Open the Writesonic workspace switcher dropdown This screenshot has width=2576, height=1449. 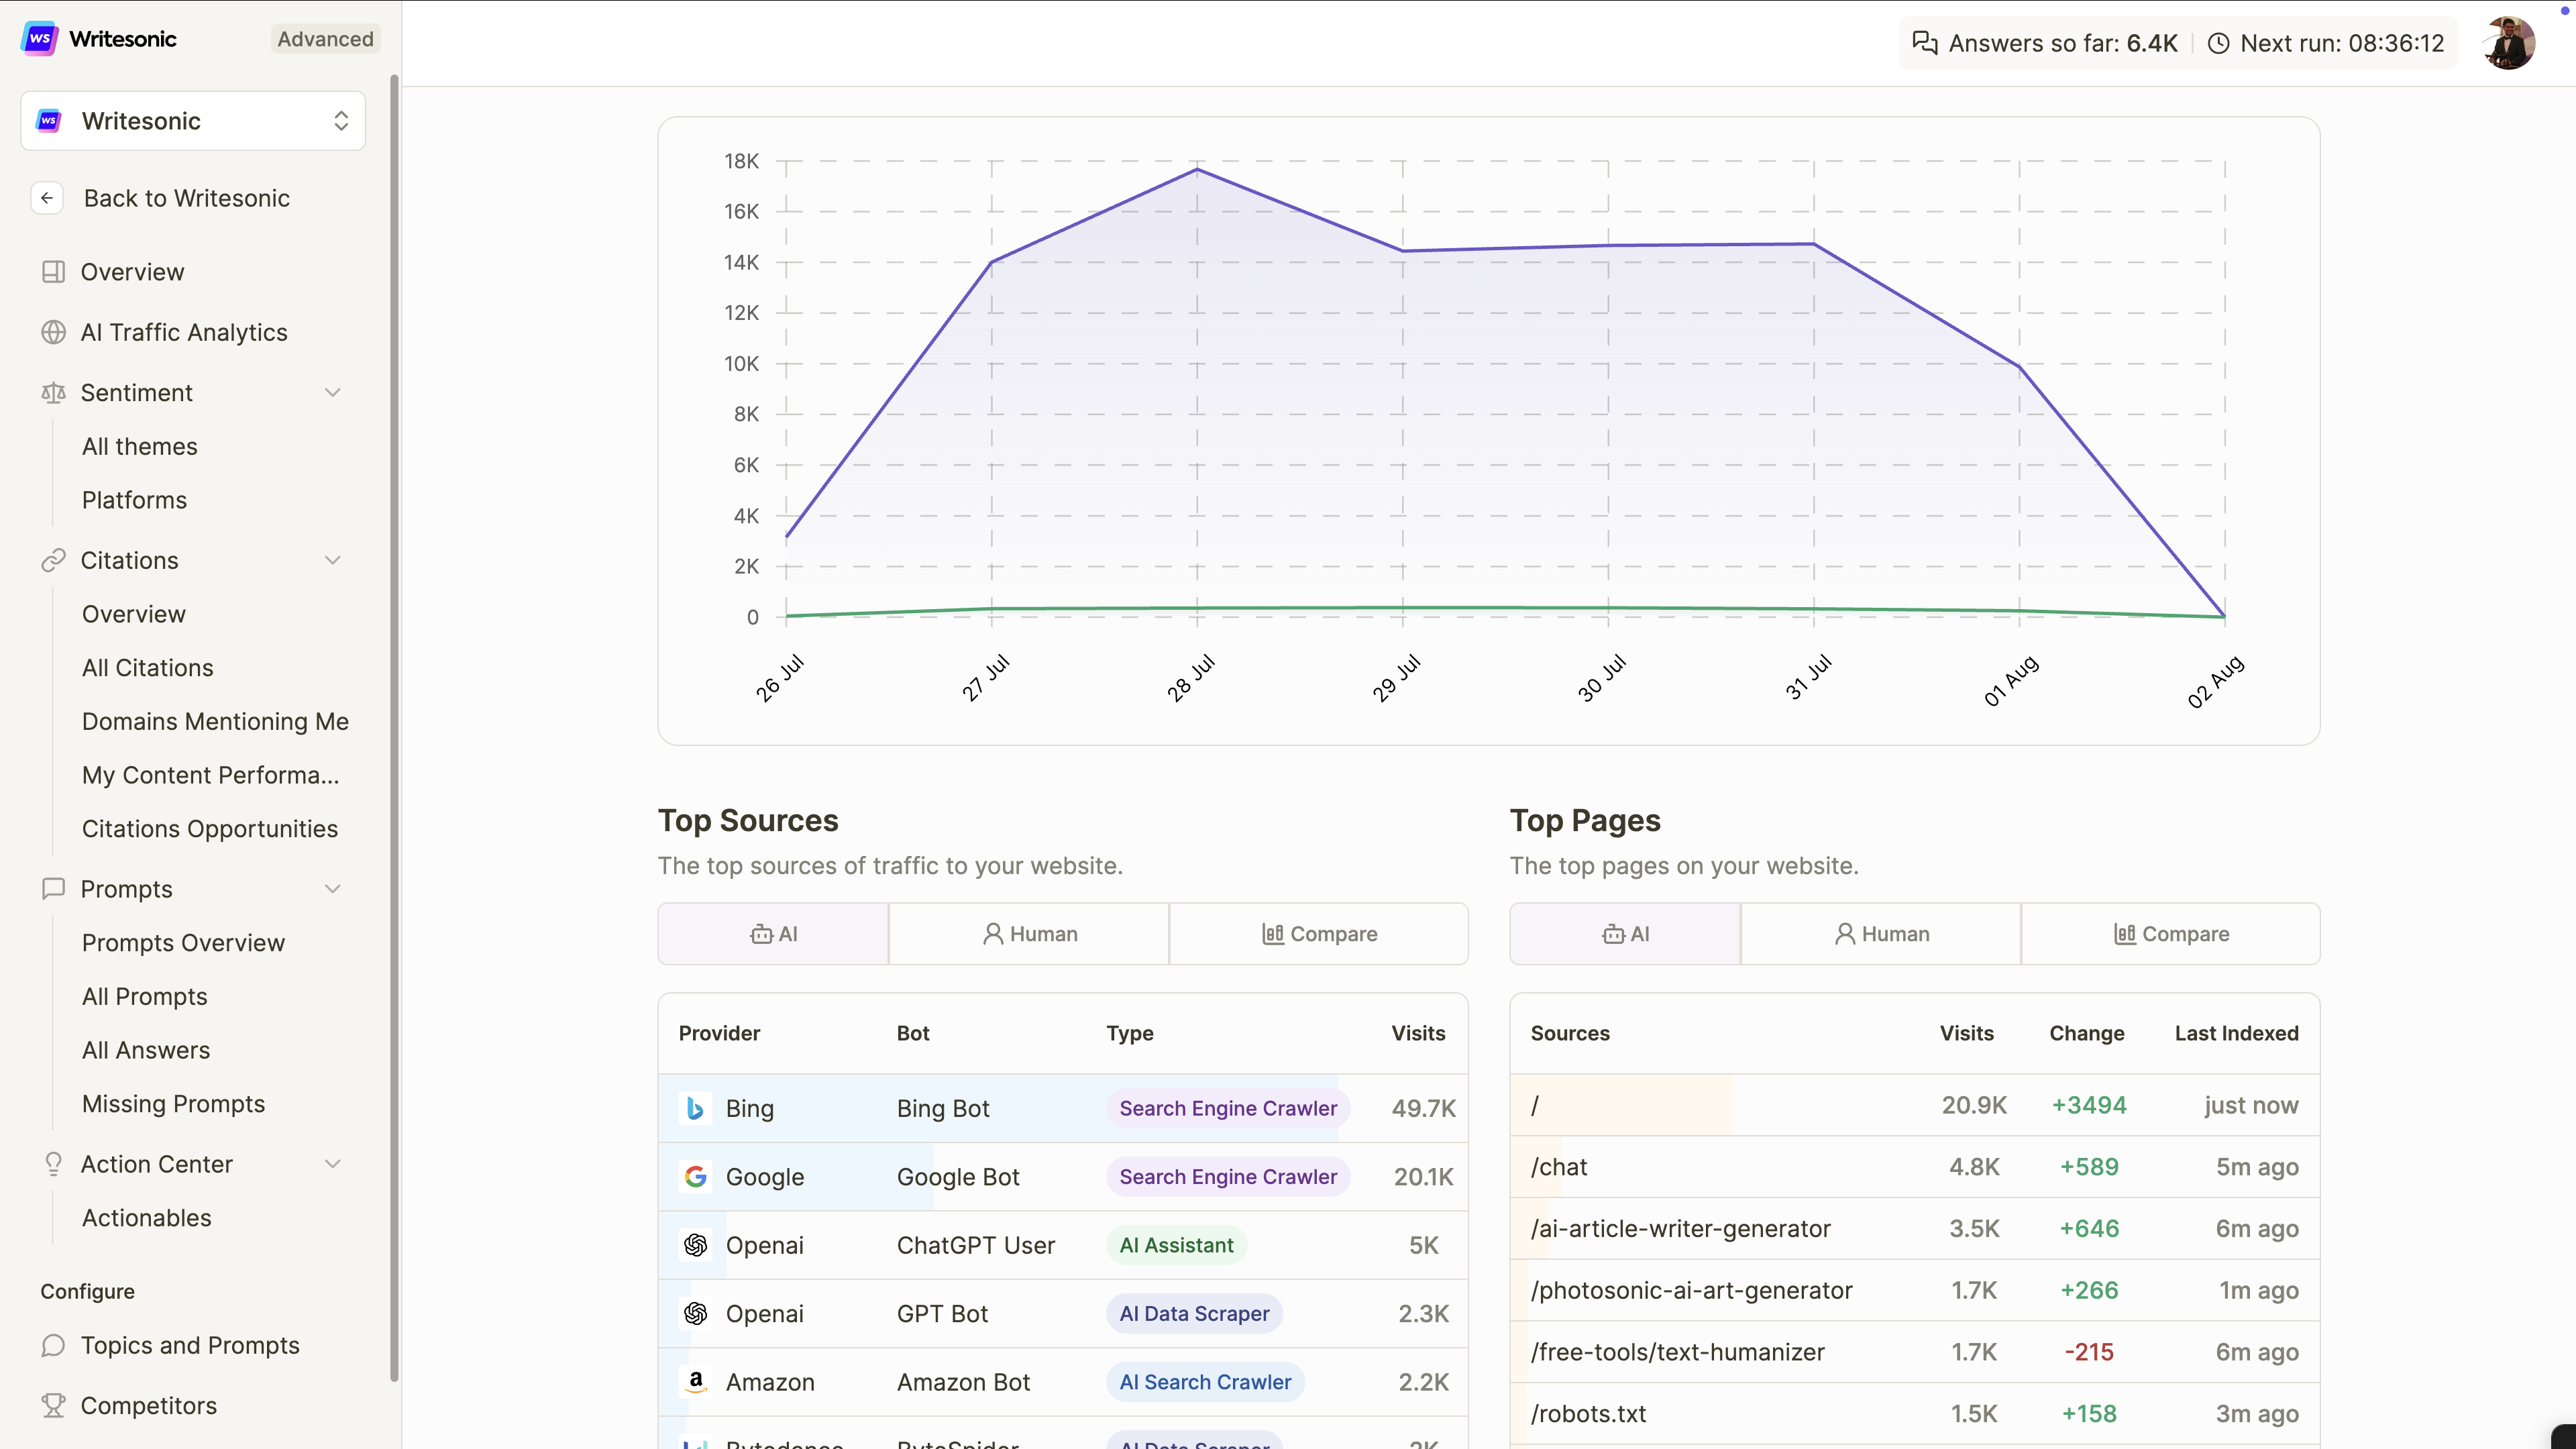pos(193,121)
